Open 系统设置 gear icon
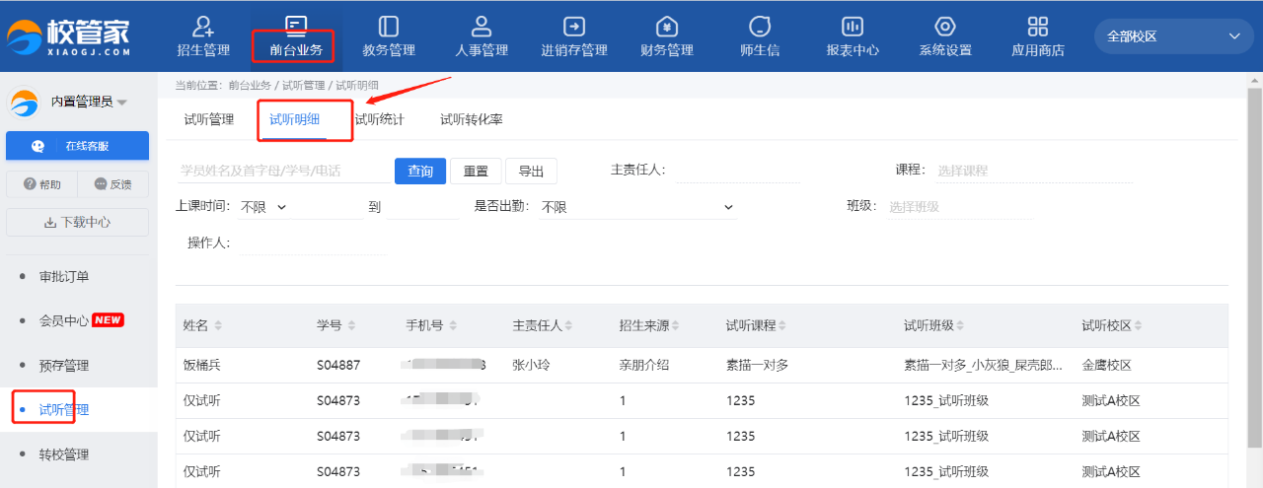The width and height of the screenshot is (1263, 488). click(x=945, y=28)
